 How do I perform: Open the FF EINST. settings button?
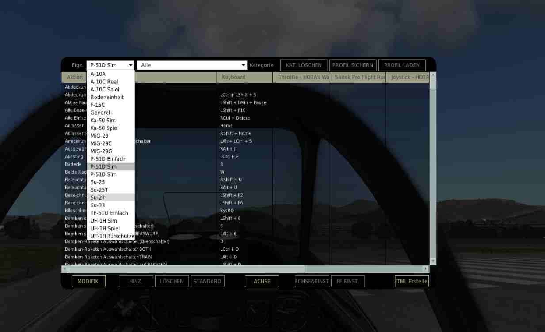click(348, 281)
